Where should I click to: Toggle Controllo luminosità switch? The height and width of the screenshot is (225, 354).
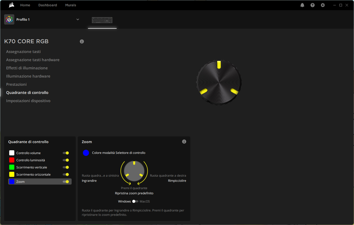point(66,160)
